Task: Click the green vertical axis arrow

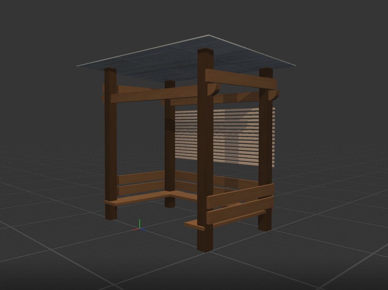Action: pos(140,222)
